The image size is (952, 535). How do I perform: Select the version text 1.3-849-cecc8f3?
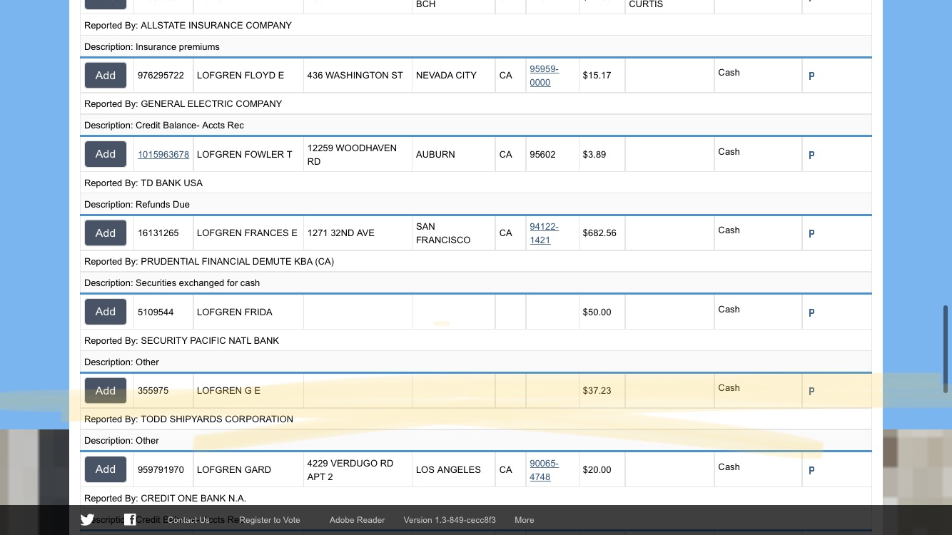pos(466,520)
